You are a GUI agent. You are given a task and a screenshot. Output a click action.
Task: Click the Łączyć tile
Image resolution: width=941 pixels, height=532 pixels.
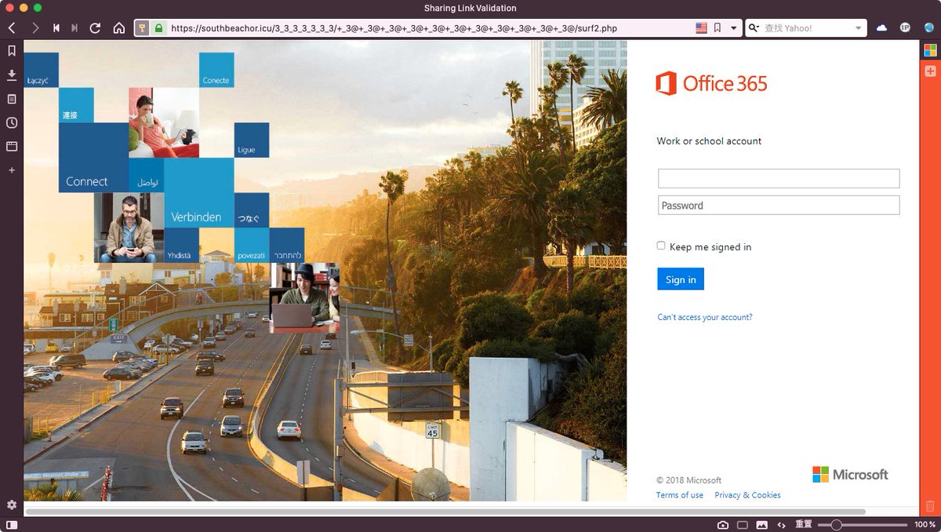point(41,70)
